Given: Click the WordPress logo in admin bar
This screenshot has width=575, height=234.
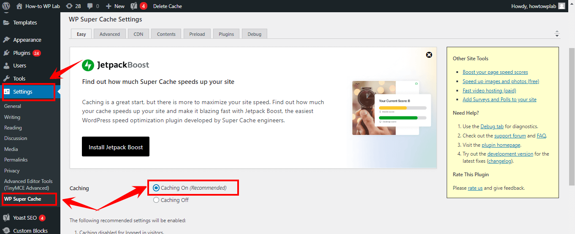Looking at the screenshot, I should (6, 6).
